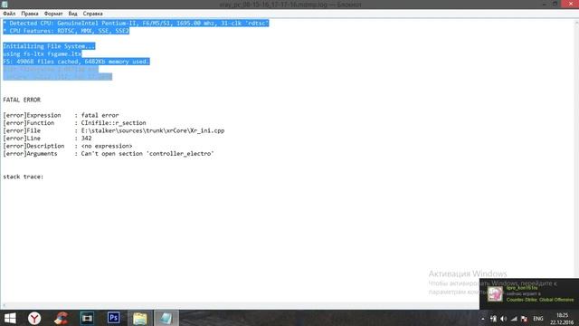Open the taskbar clock and date
Image resolution: width=579 pixels, height=326 pixels.
click(562, 319)
